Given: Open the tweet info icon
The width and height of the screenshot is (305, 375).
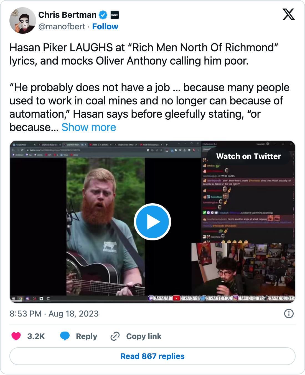Looking at the screenshot, I should (289, 314).
